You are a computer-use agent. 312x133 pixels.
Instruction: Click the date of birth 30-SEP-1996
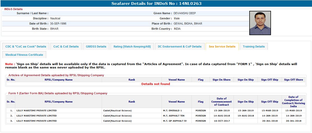tap(58, 24)
